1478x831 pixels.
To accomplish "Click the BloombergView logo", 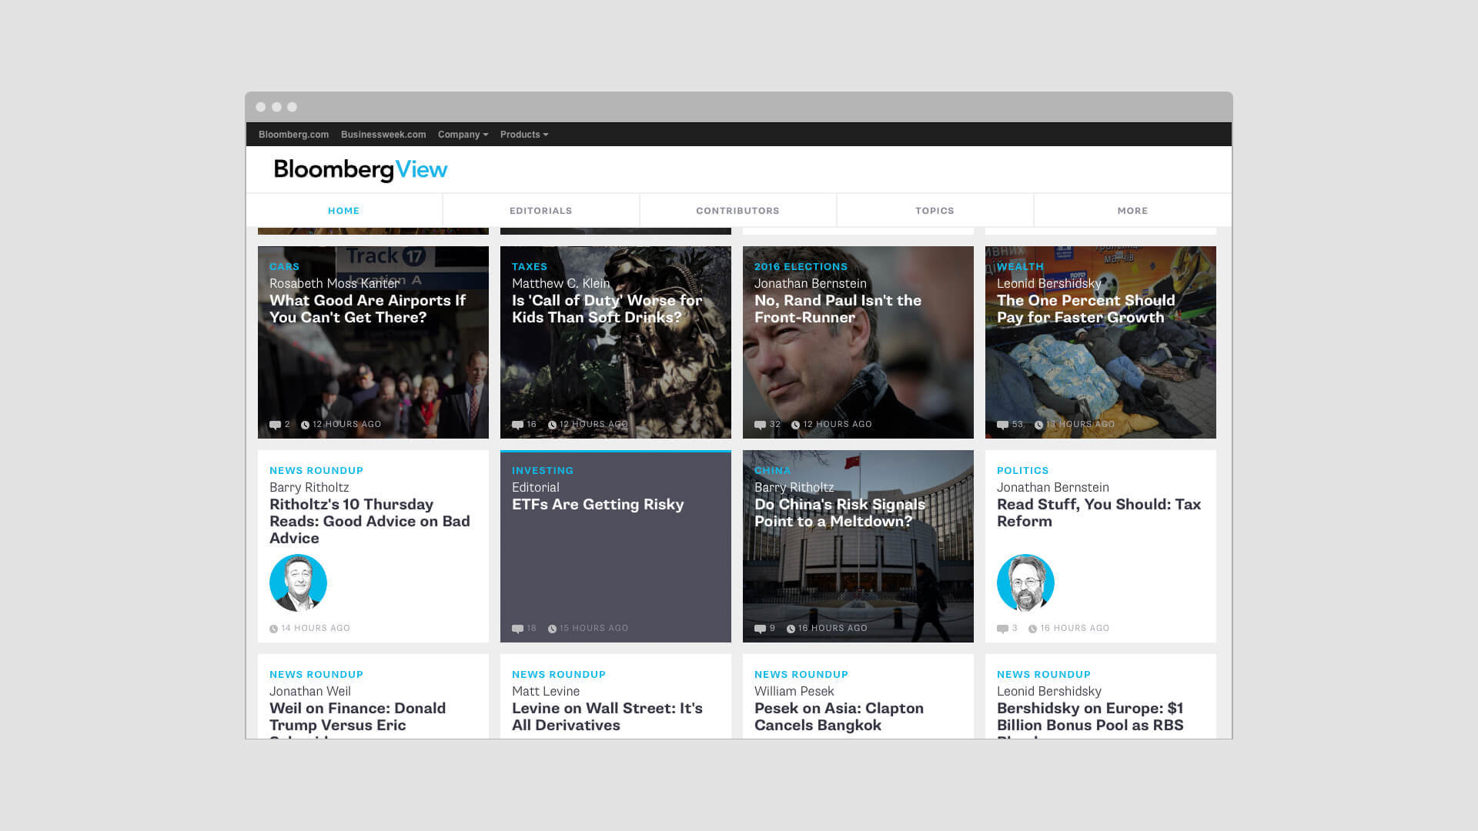I will 360,170.
